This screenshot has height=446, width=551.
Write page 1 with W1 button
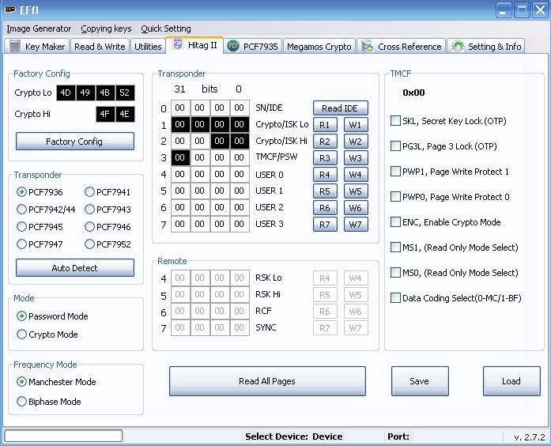point(356,125)
